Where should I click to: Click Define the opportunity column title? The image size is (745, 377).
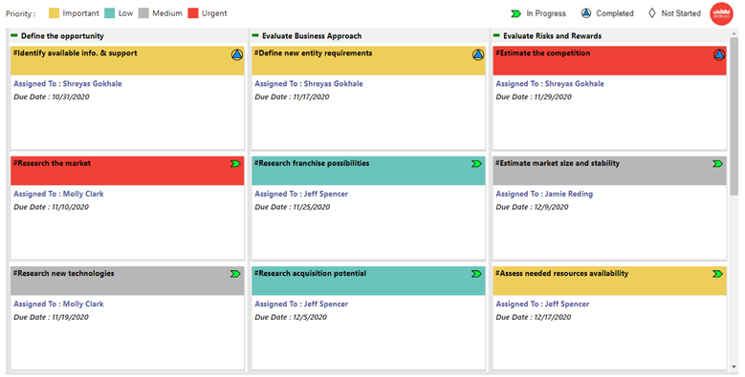point(62,36)
